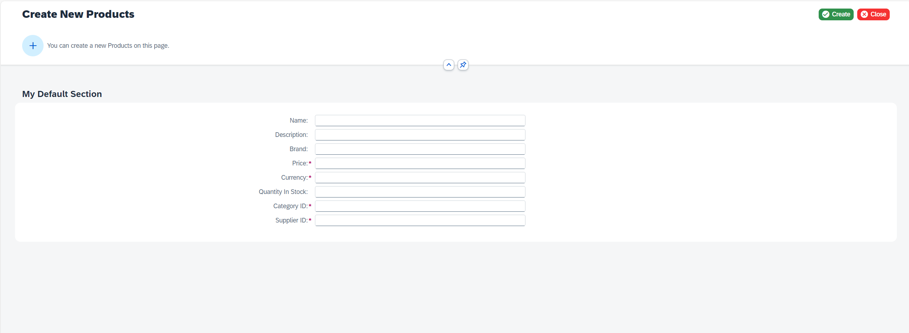Screen dimensions: 909x333
Task: Collapse the page header with the up chevron
Action: (449, 65)
